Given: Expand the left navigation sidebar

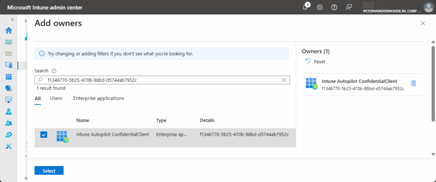Looking at the screenshot, I should click(x=12, y=20).
